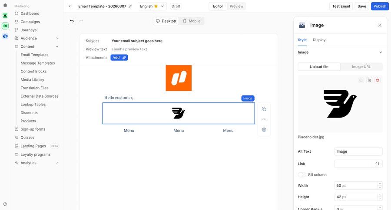The image size is (391, 210).
Task: Open the green marketing megaphone app
Action: (x=5, y=26)
